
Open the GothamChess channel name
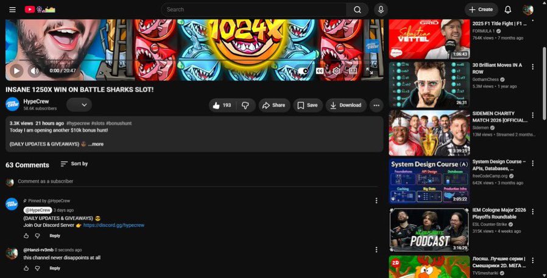tap(485, 80)
